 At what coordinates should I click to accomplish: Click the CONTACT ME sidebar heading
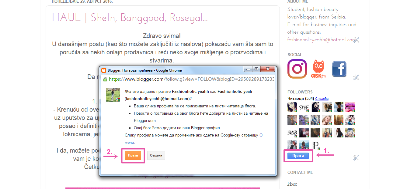click(301, 172)
